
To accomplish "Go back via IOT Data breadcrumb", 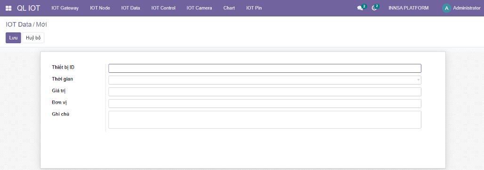I will (x=18, y=24).
